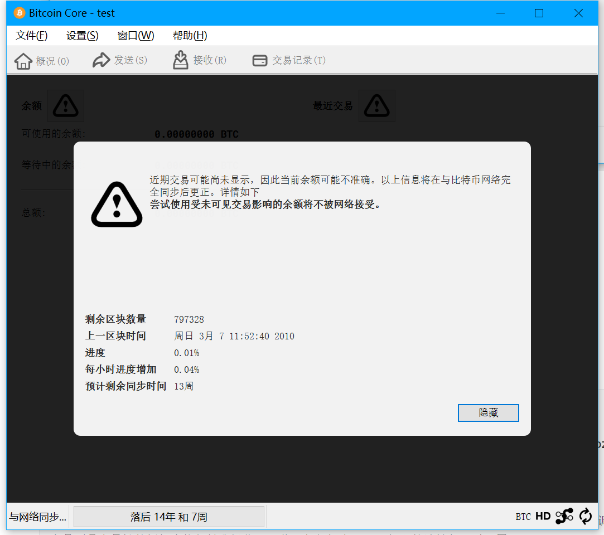Open the 设置(S) menu
This screenshot has height=535, width=604.
pyautogui.click(x=83, y=36)
